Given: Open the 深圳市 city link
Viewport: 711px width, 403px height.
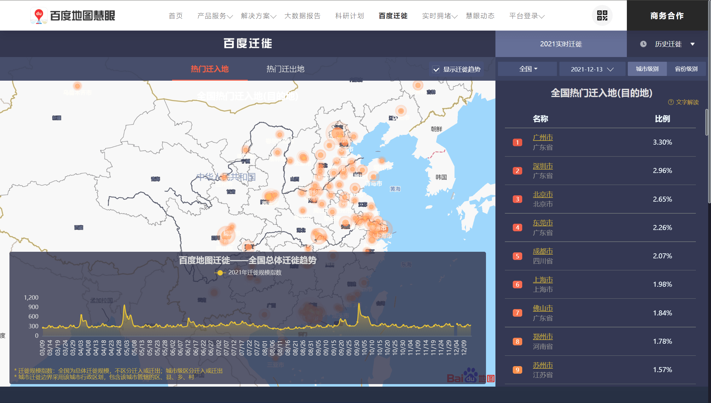Looking at the screenshot, I should [x=543, y=166].
